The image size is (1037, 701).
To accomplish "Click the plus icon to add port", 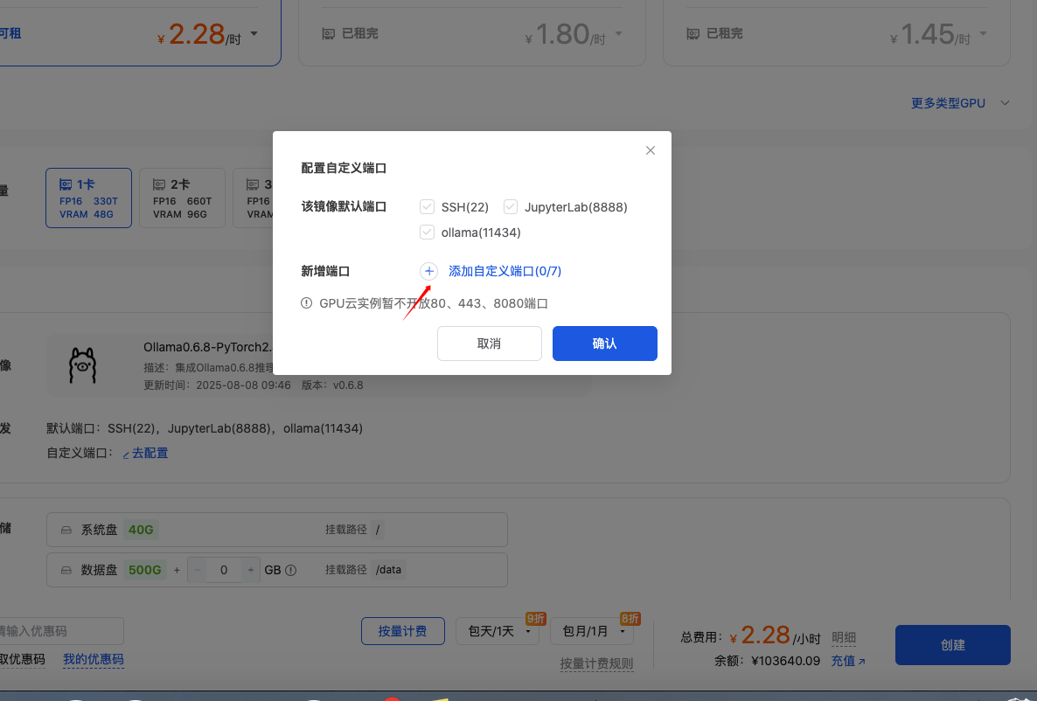I will (428, 271).
